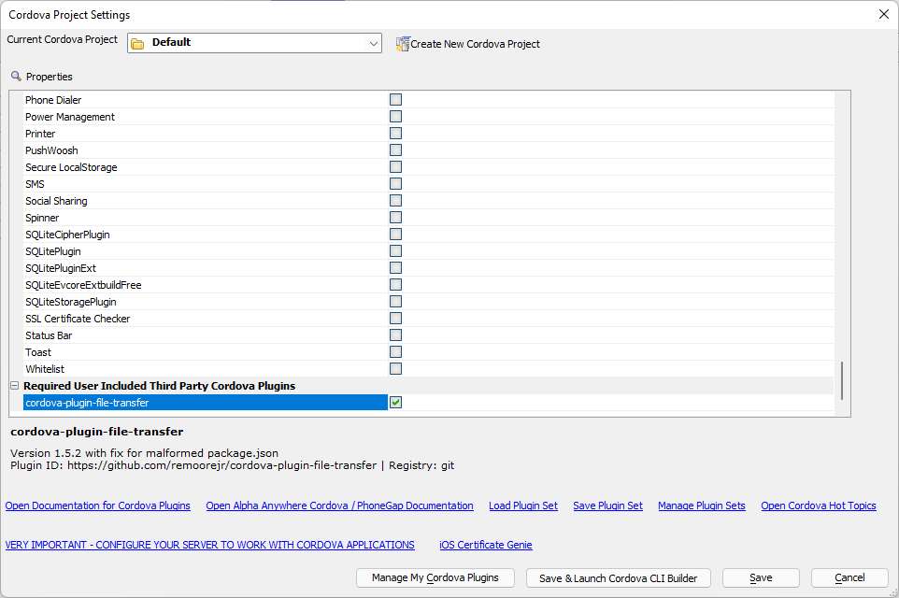
Task: Click the Manage Plugin Sets link
Action: [702, 505]
